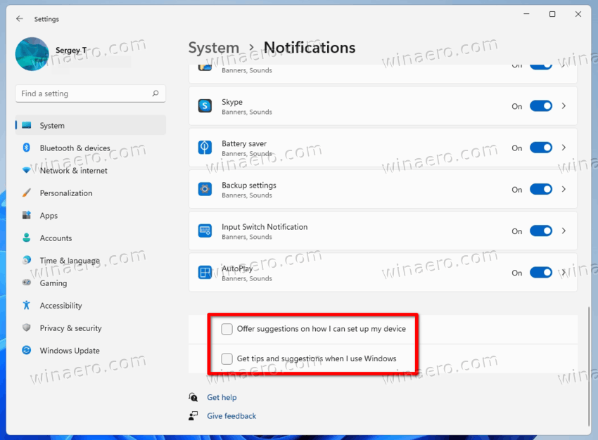Expand AutoPlay notification settings chevron
Viewport: 598px width, 440px height.
pos(564,273)
